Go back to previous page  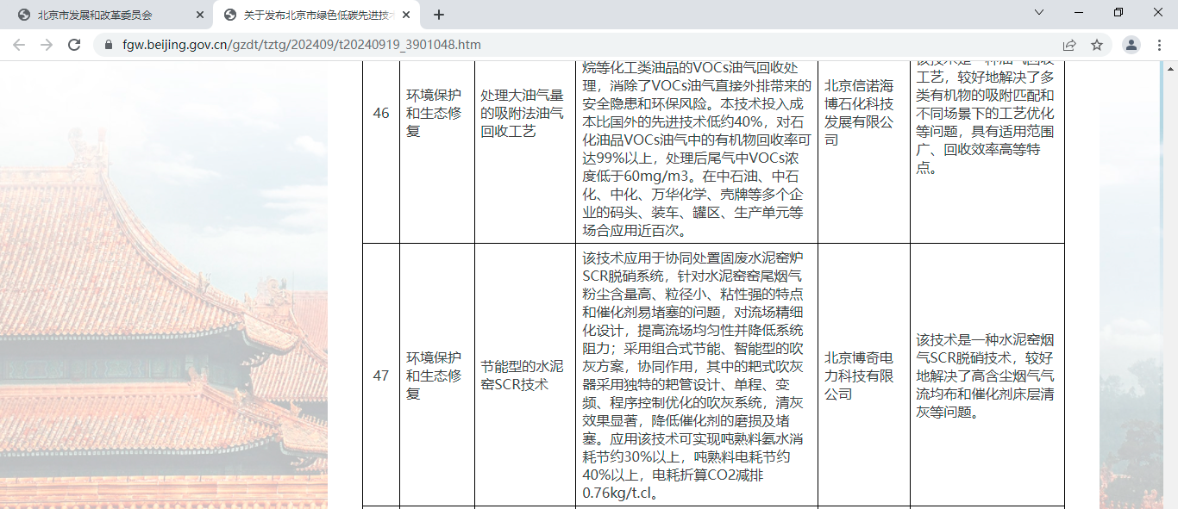point(19,45)
